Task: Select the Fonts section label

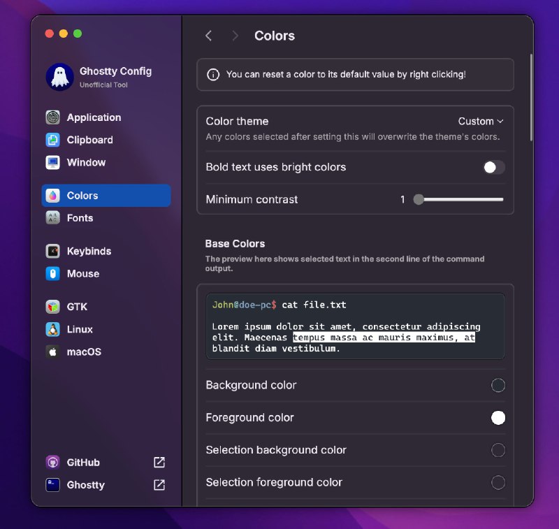Action: 80,218
